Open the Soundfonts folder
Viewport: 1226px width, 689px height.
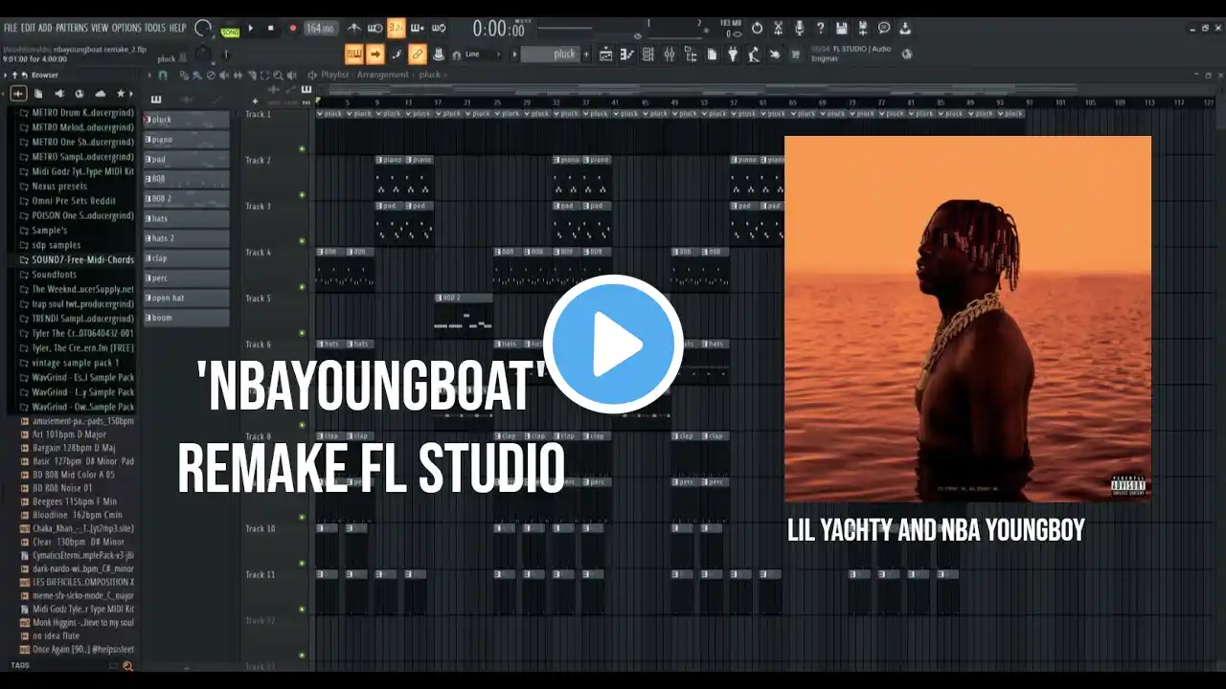coord(54,275)
